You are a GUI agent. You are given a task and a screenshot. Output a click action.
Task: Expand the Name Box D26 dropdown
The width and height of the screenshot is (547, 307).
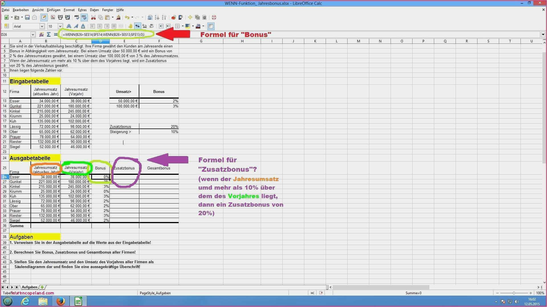tap(33, 35)
